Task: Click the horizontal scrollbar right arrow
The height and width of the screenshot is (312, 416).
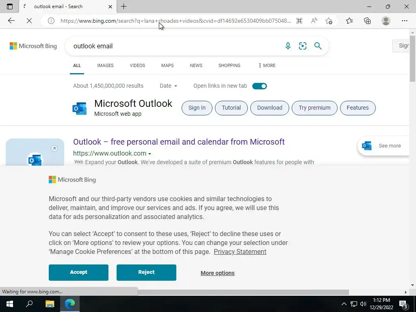Action: click(x=405, y=292)
